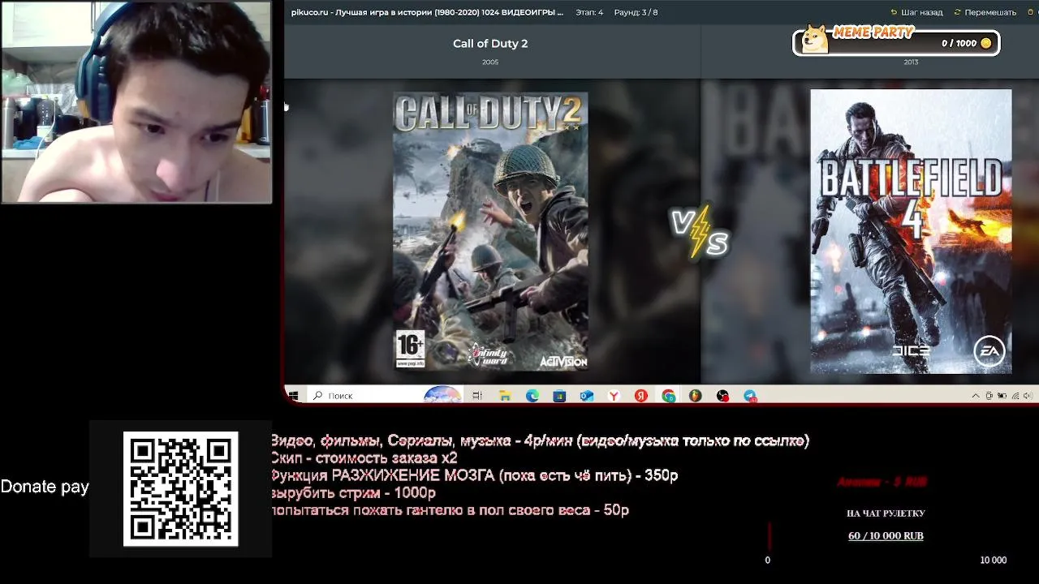Launch Microsoft Edge from the taskbar

pos(532,396)
